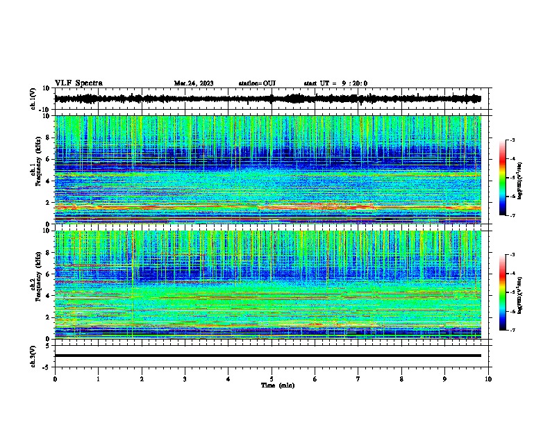Select the date label "Mar.24, 2023"
The image size is (550, 425).
click(194, 83)
